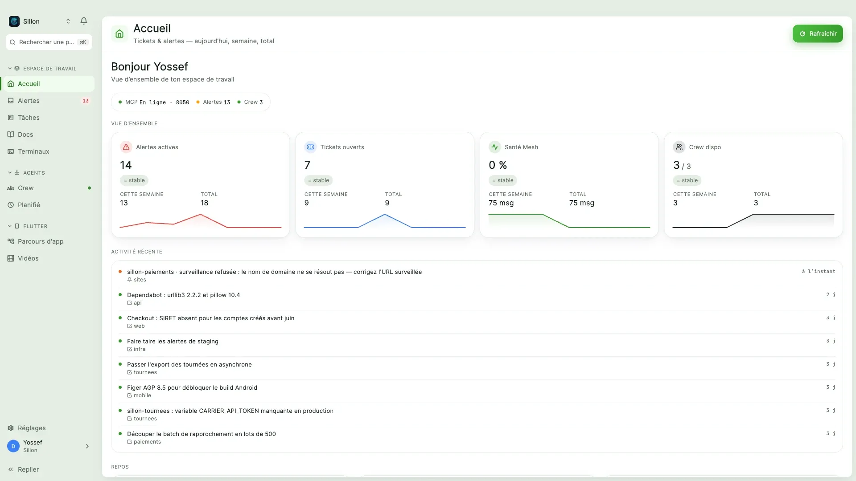This screenshot has width=856, height=481.
Task: Open the sillon-paiements surveillance refusée activity
Action: (x=477, y=275)
